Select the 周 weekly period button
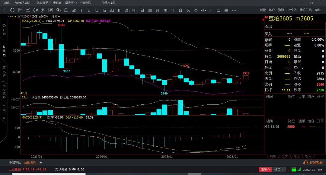The height and width of the screenshot is (175, 326). point(150,10)
